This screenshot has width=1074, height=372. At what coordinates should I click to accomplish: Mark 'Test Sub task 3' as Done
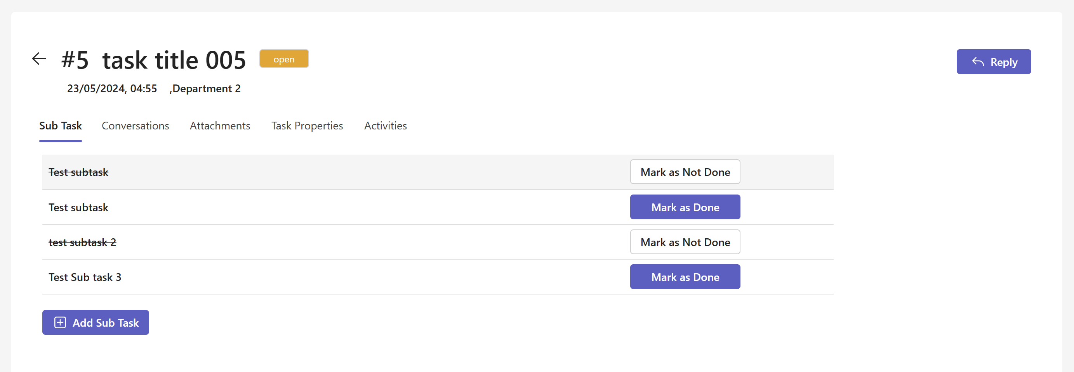(685, 276)
